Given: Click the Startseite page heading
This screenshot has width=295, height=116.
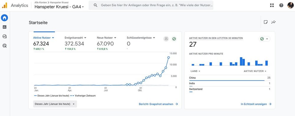Looking at the screenshot, I should coord(38,23).
